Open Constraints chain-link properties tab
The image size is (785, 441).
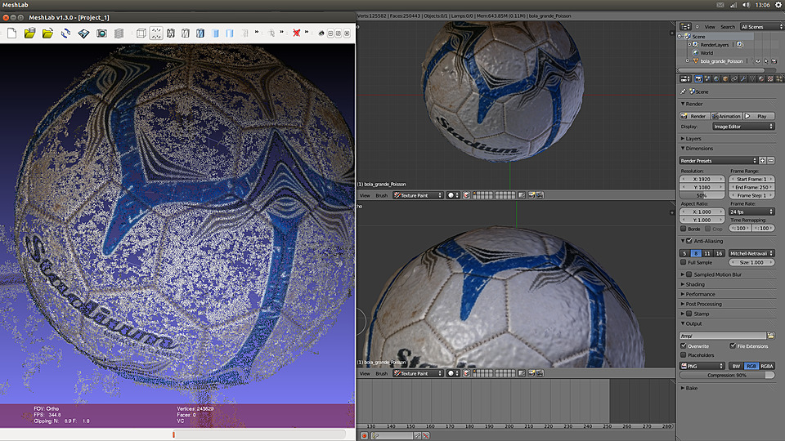click(x=734, y=79)
